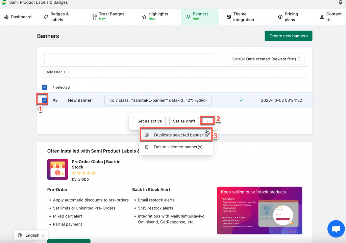346x243 pixels.
Task: Choose Delete selected banner(s)
Action: pos(176,147)
